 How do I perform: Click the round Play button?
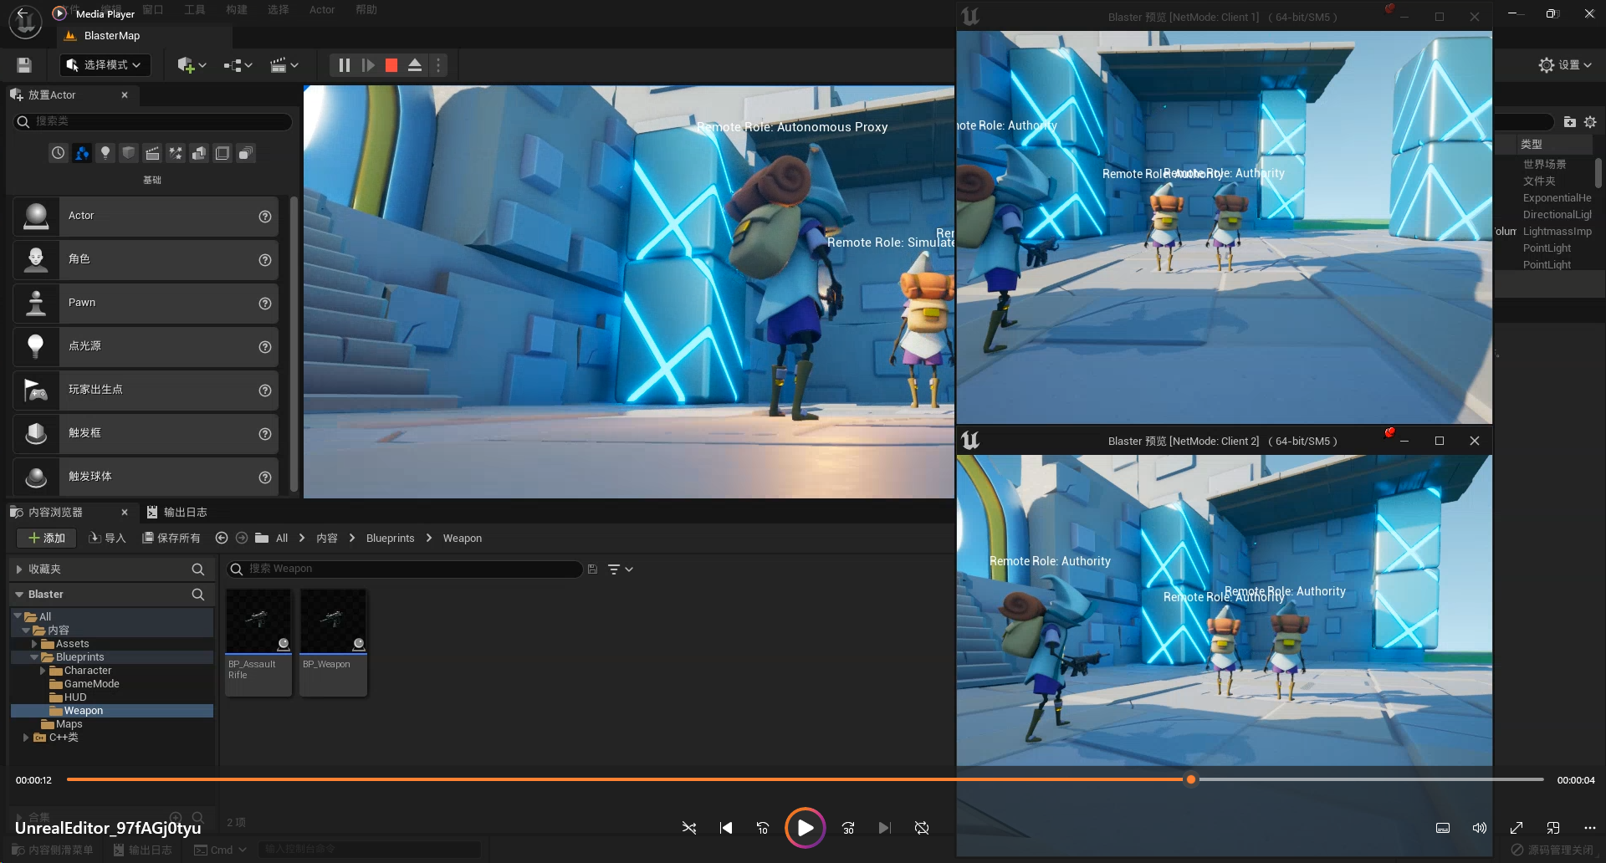click(x=805, y=828)
